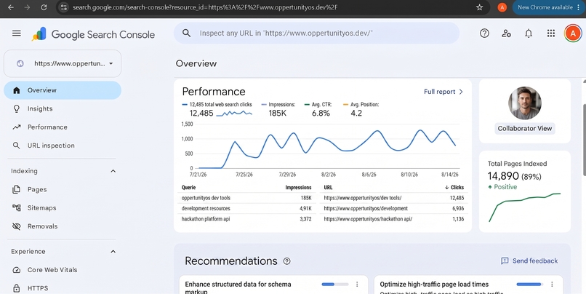Screen dimensions: 586x294
Task: Click the page load times progress bar
Action: point(530,285)
